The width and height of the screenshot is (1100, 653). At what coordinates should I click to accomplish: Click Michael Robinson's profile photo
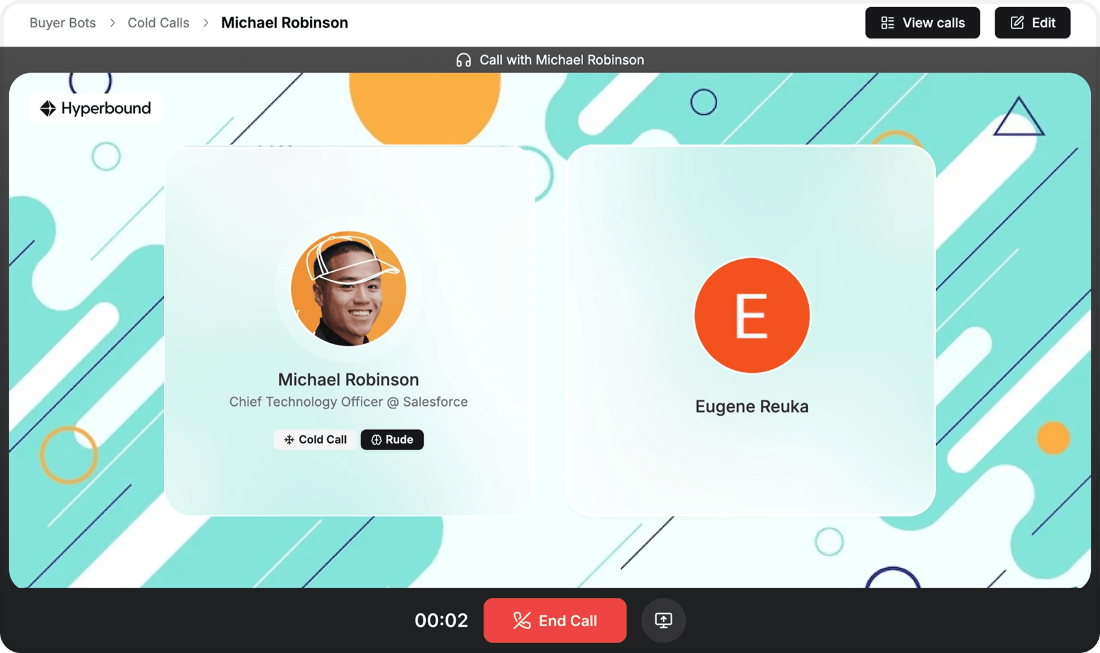click(348, 288)
